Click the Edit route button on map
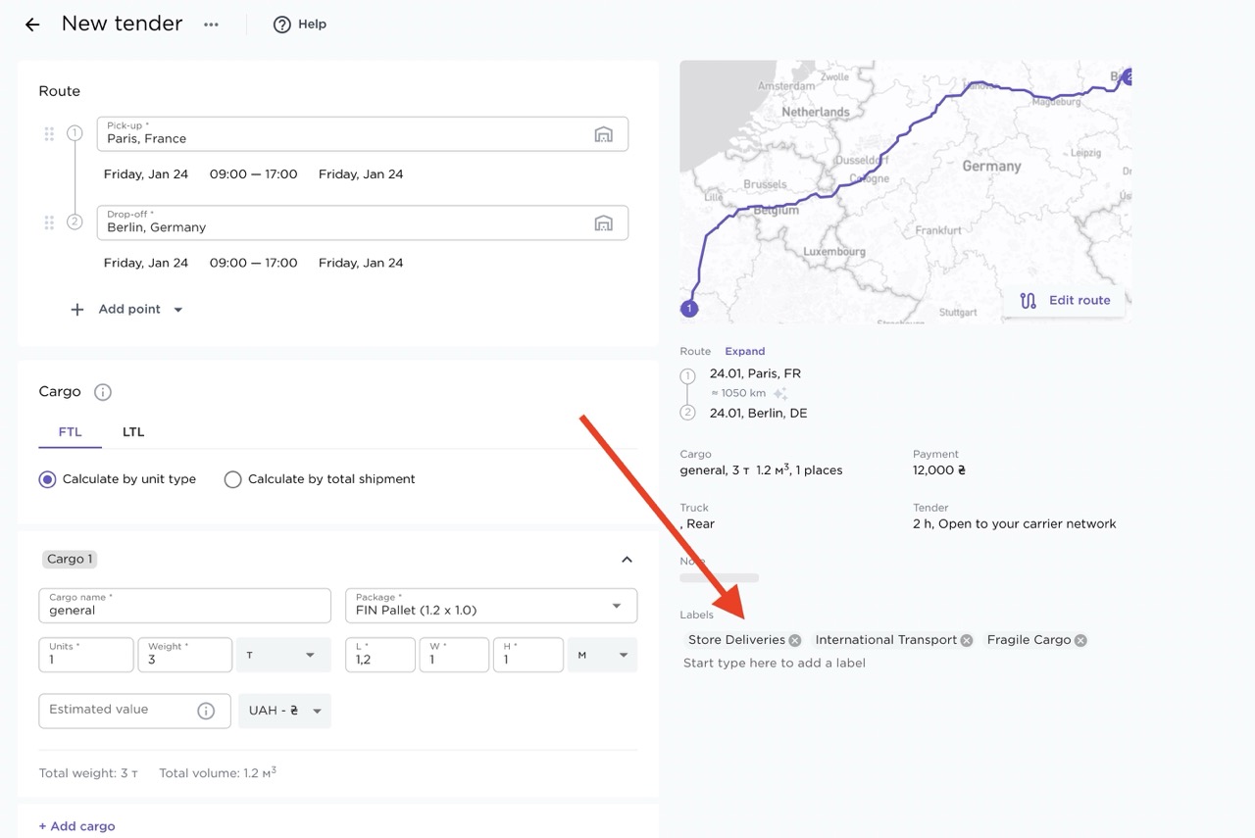Image resolution: width=1255 pixels, height=838 pixels. 1065,301
